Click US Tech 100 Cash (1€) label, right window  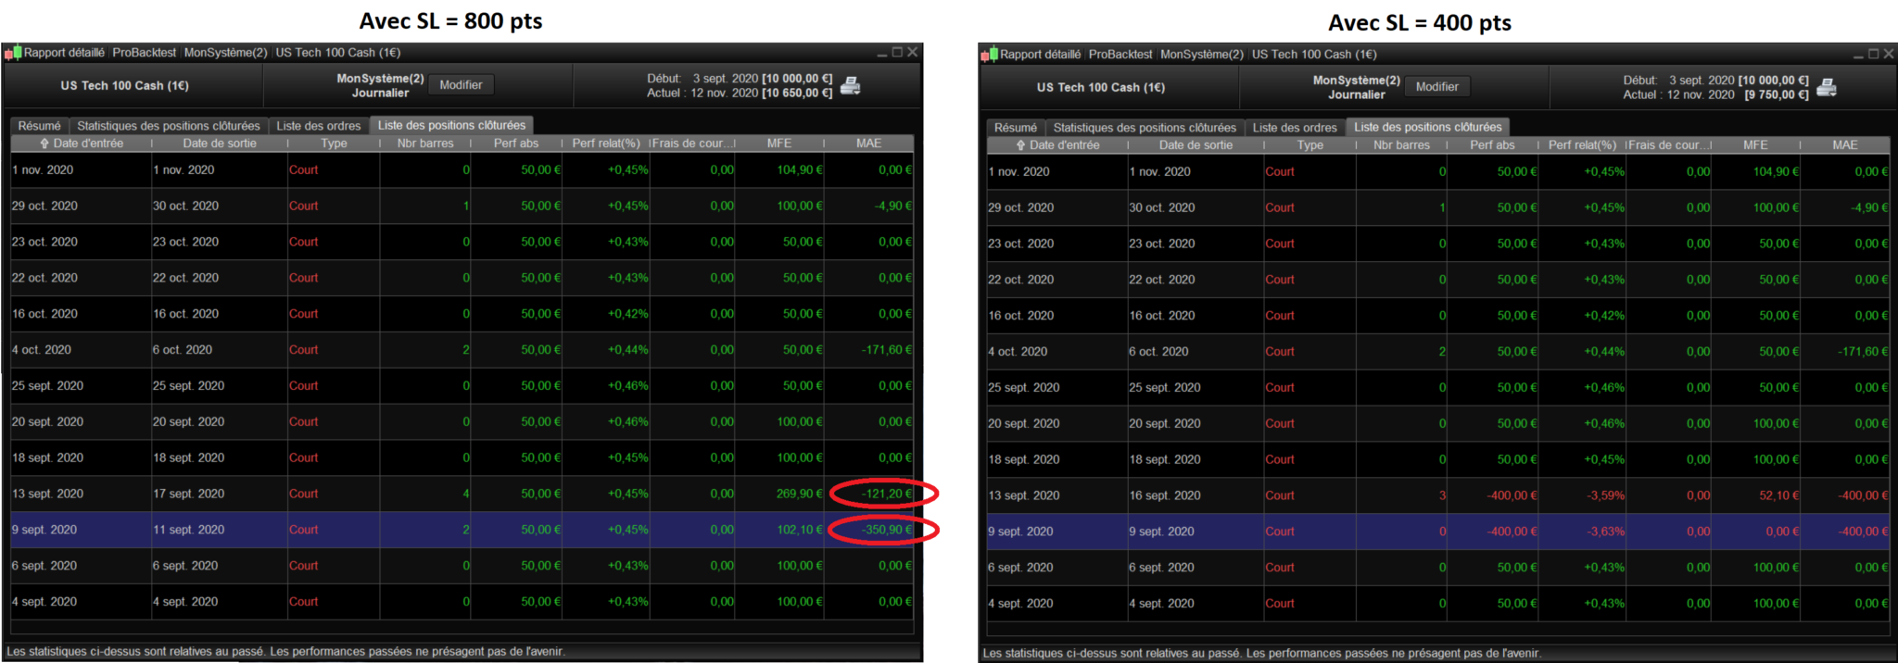pyautogui.click(x=1101, y=88)
